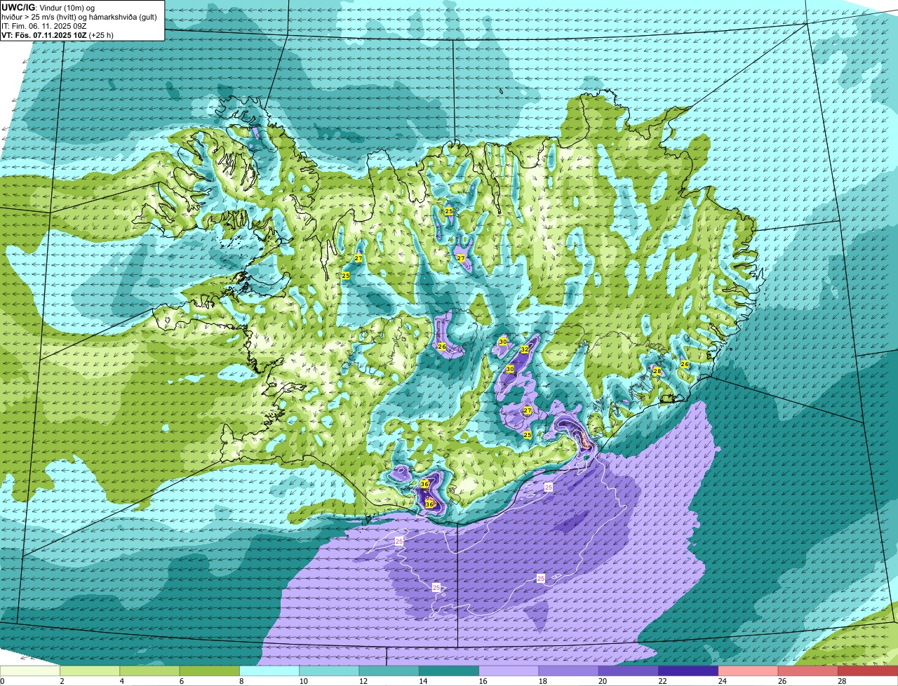Click the color scale tick label '12'
This screenshot has width=898, height=686.
tap(362, 681)
